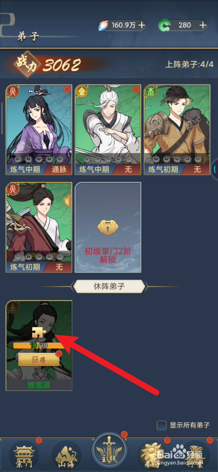Select the purple-robed fire disciple card

tap(39, 130)
